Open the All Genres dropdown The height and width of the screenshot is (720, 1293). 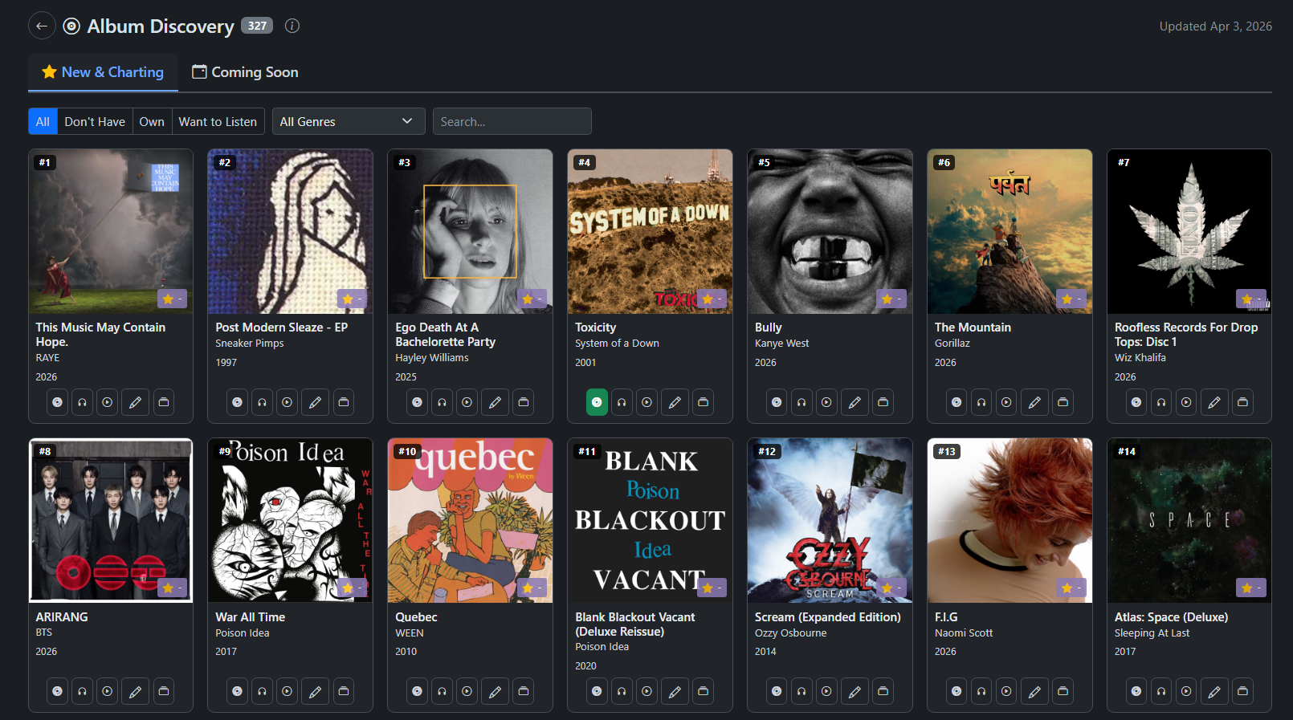pos(347,121)
